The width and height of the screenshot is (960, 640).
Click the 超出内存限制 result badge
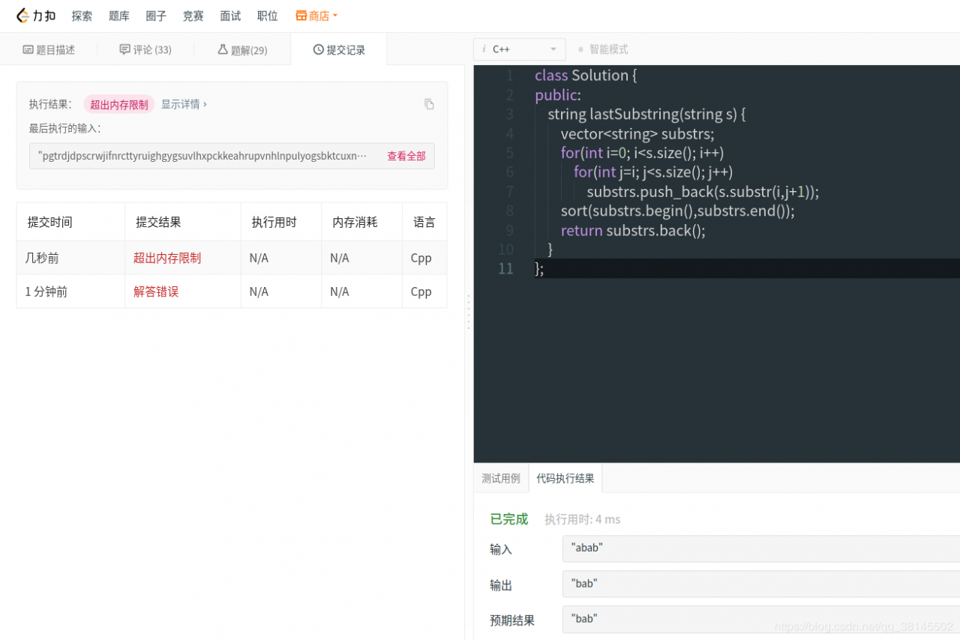point(119,104)
